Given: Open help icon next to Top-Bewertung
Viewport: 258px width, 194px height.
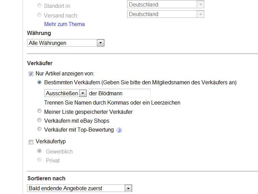Looking at the screenshot, I should 119,130.
